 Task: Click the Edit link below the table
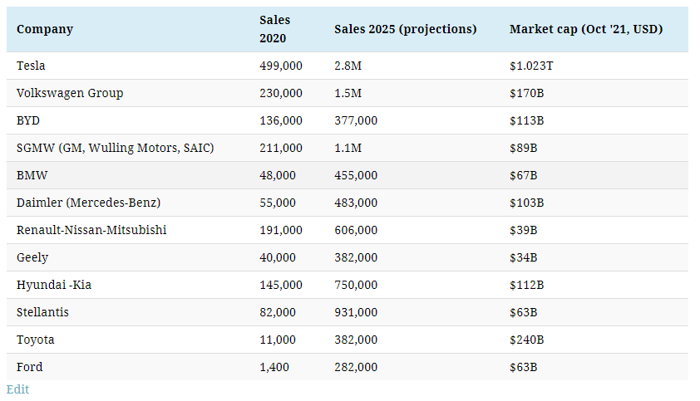point(17,389)
